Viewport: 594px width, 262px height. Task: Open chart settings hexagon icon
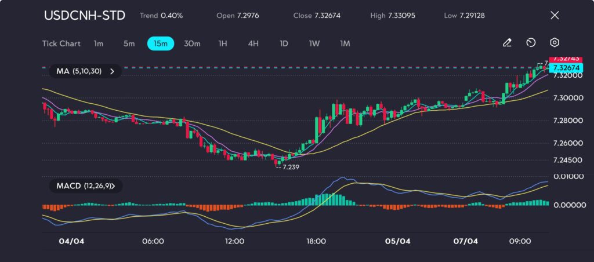click(555, 43)
